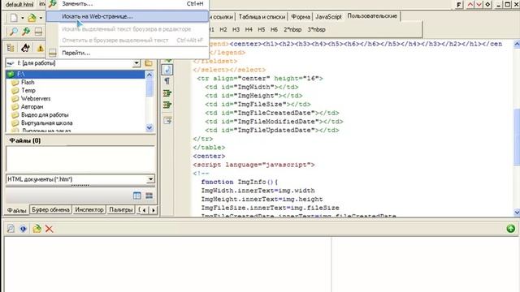This screenshot has width=520, height=292.
Task: Insert H2 heading tag button
Action: tap(223, 29)
